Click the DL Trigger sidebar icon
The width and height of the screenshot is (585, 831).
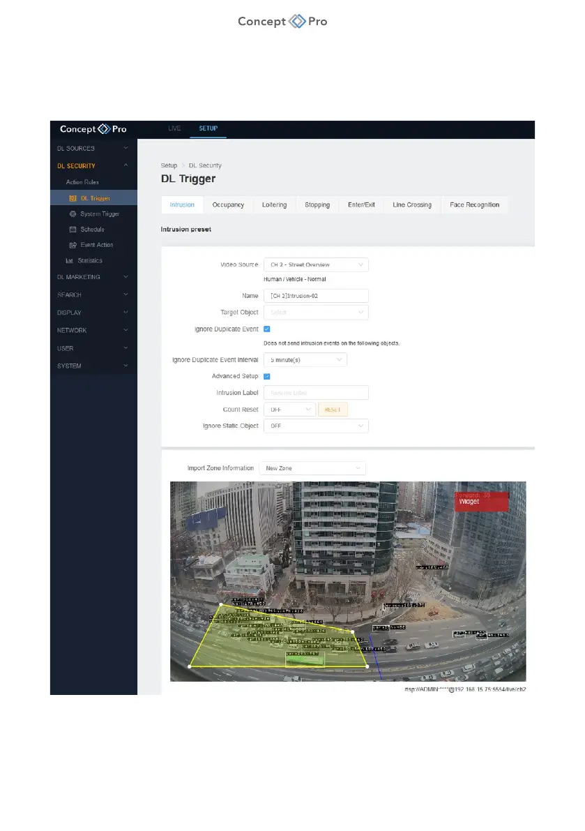click(73, 198)
